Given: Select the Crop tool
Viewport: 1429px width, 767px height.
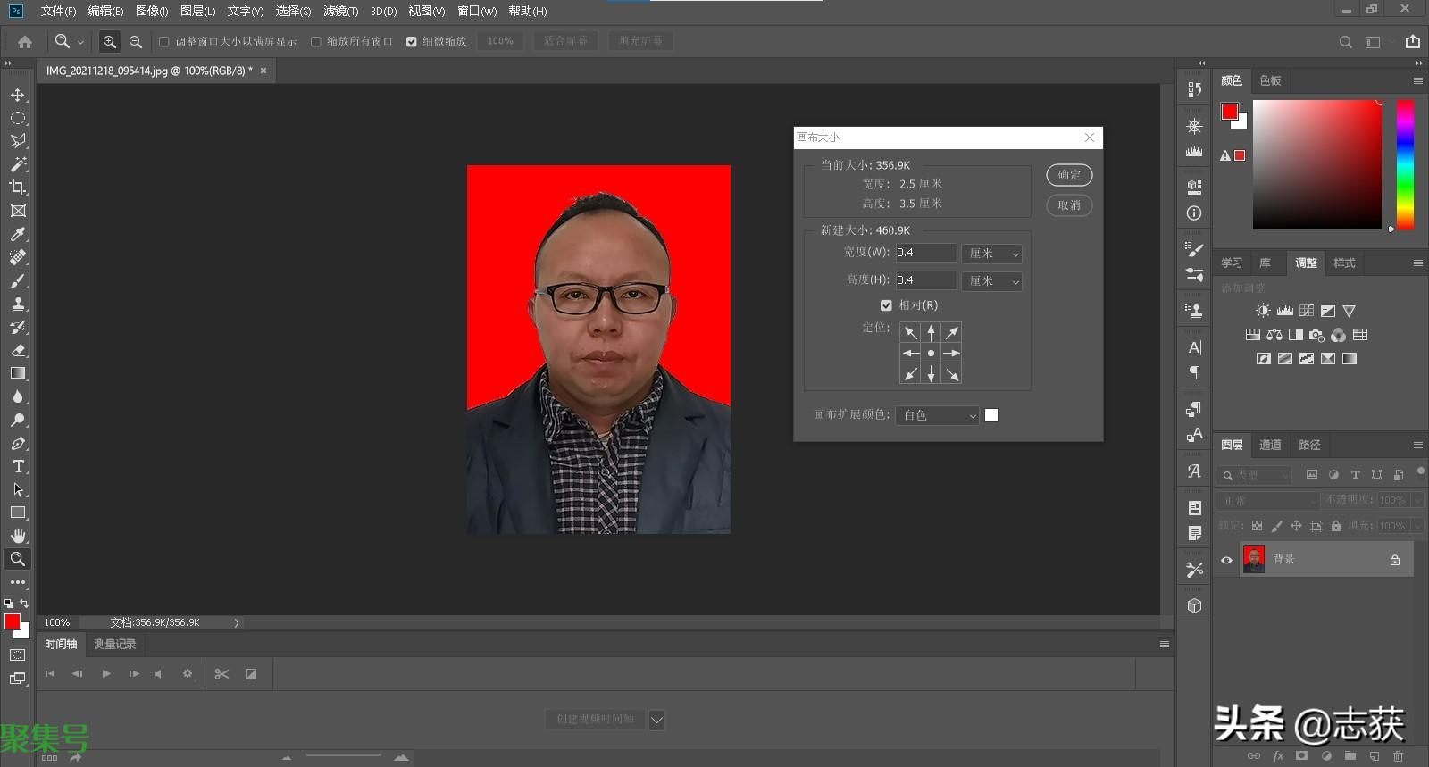Looking at the screenshot, I should tap(18, 188).
